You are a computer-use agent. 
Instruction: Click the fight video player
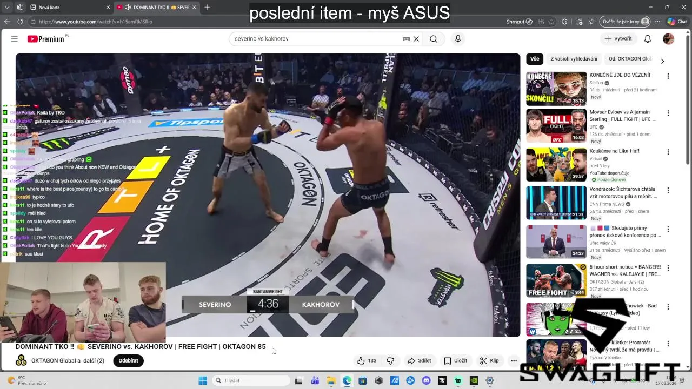pyautogui.click(x=268, y=195)
